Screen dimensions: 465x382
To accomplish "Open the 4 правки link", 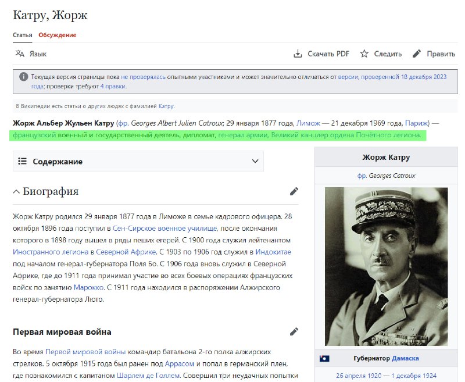I will [x=113, y=86].
